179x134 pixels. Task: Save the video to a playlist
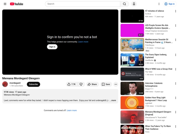coord(106,84)
